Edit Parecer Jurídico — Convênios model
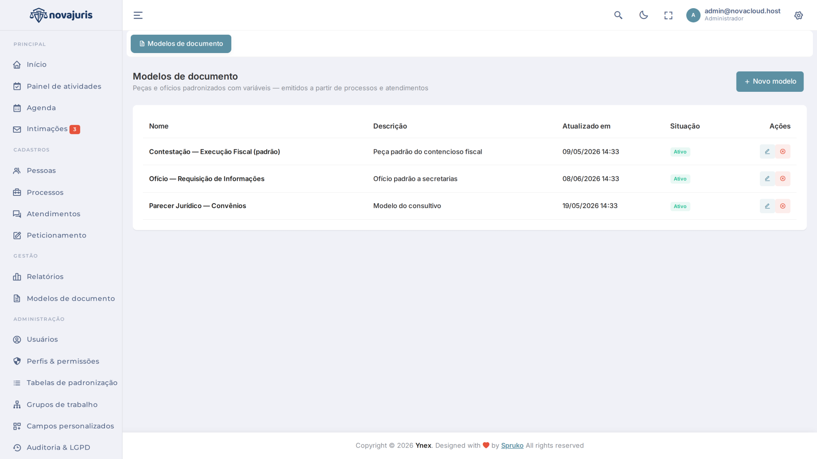 pos(767,206)
